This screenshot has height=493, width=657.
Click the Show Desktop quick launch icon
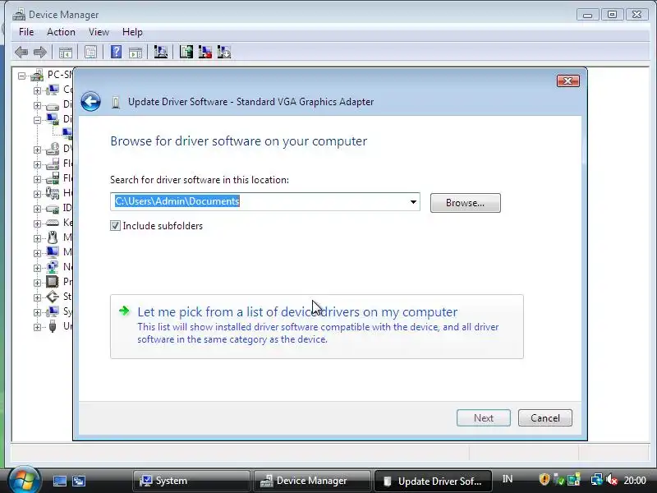(x=59, y=481)
